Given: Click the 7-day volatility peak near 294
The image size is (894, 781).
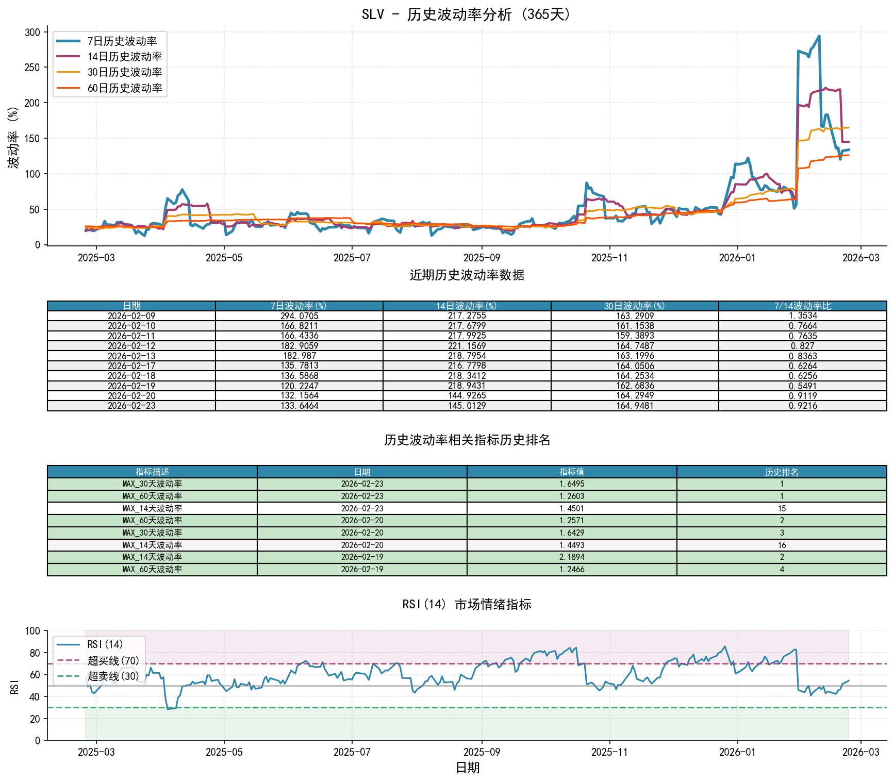Looking at the screenshot, I should tap(819, 37).
